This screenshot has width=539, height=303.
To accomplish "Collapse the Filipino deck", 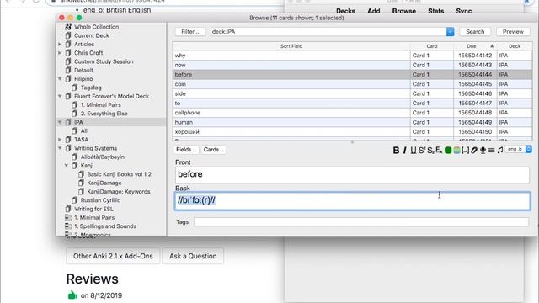I will pyautogui.click(x=60, y=79).
